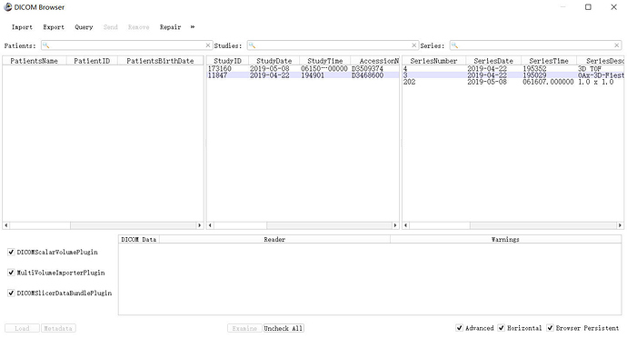The height and width of the screenshot is (338, 627).
Task: Sort studies by the StudyDate column header
Action: click(274, 61)
